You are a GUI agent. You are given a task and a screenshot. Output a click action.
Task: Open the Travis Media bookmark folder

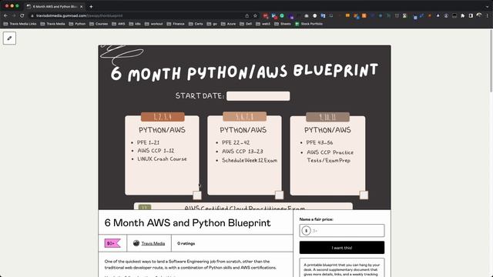[52, 24]
